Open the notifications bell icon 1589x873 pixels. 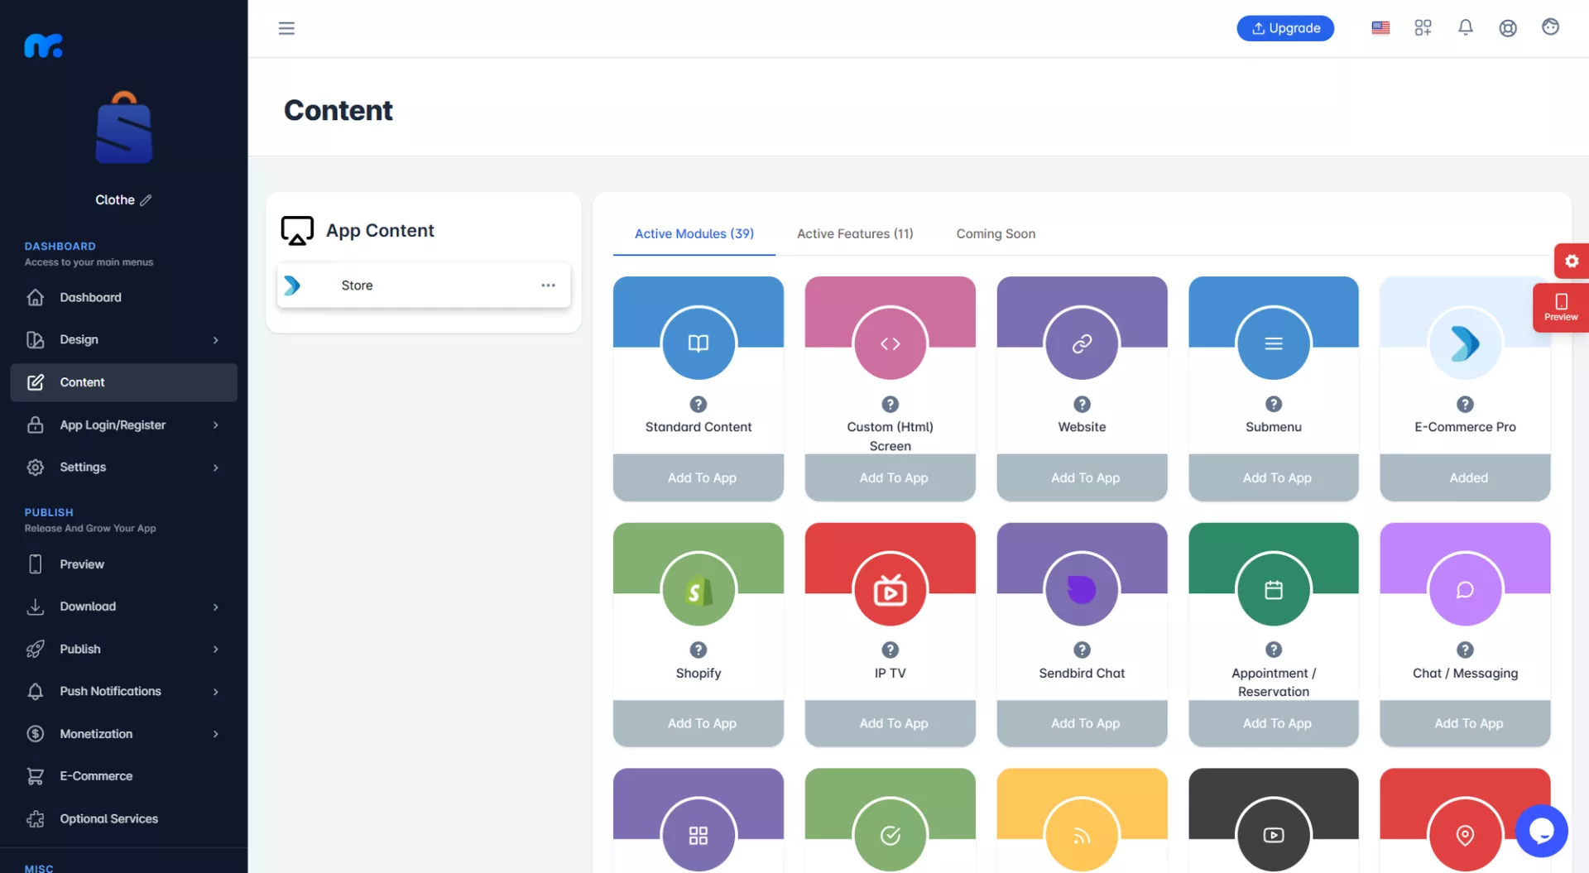tap(1465, 28)
